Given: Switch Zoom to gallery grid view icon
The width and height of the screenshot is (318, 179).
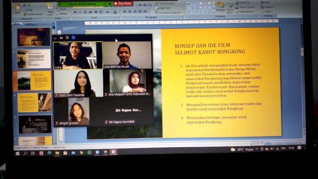Looking at the screenshot, I should (74, 37).
